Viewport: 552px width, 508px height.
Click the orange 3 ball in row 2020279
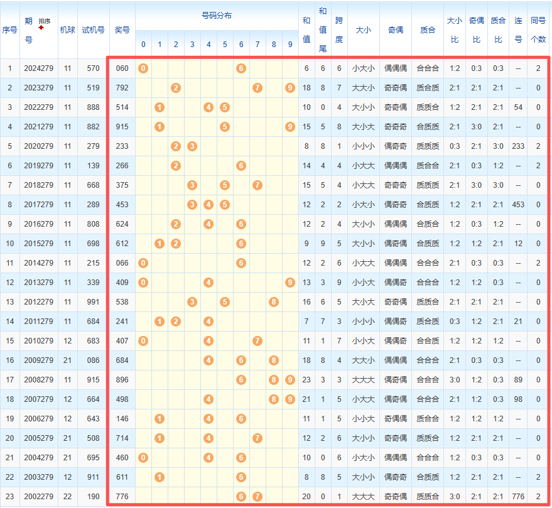192,146
